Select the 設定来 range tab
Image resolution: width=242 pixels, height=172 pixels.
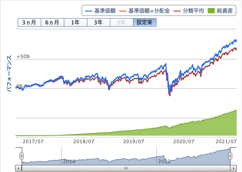(144, 23)
